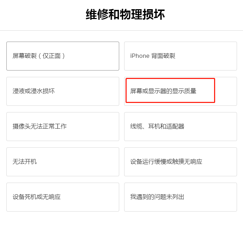Select 设备运行缓慢或触摸无响应 issue

181,162
